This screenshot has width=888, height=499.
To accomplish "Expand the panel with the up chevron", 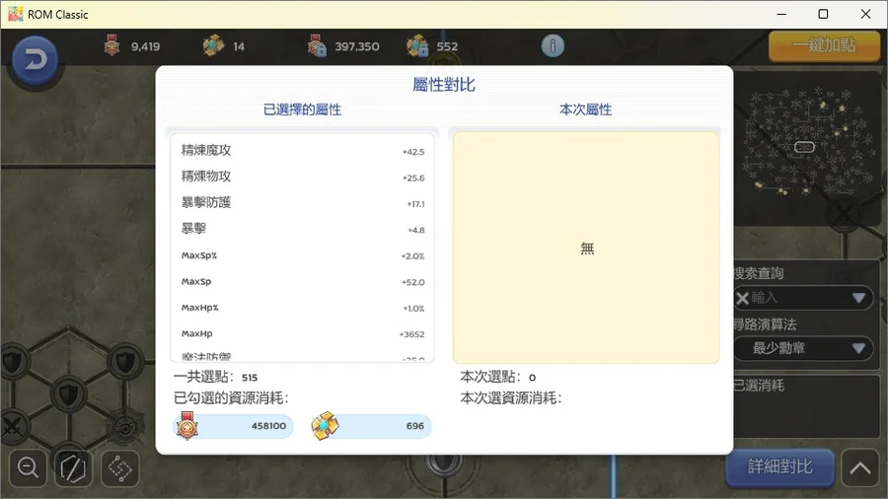I will (859, 467).
